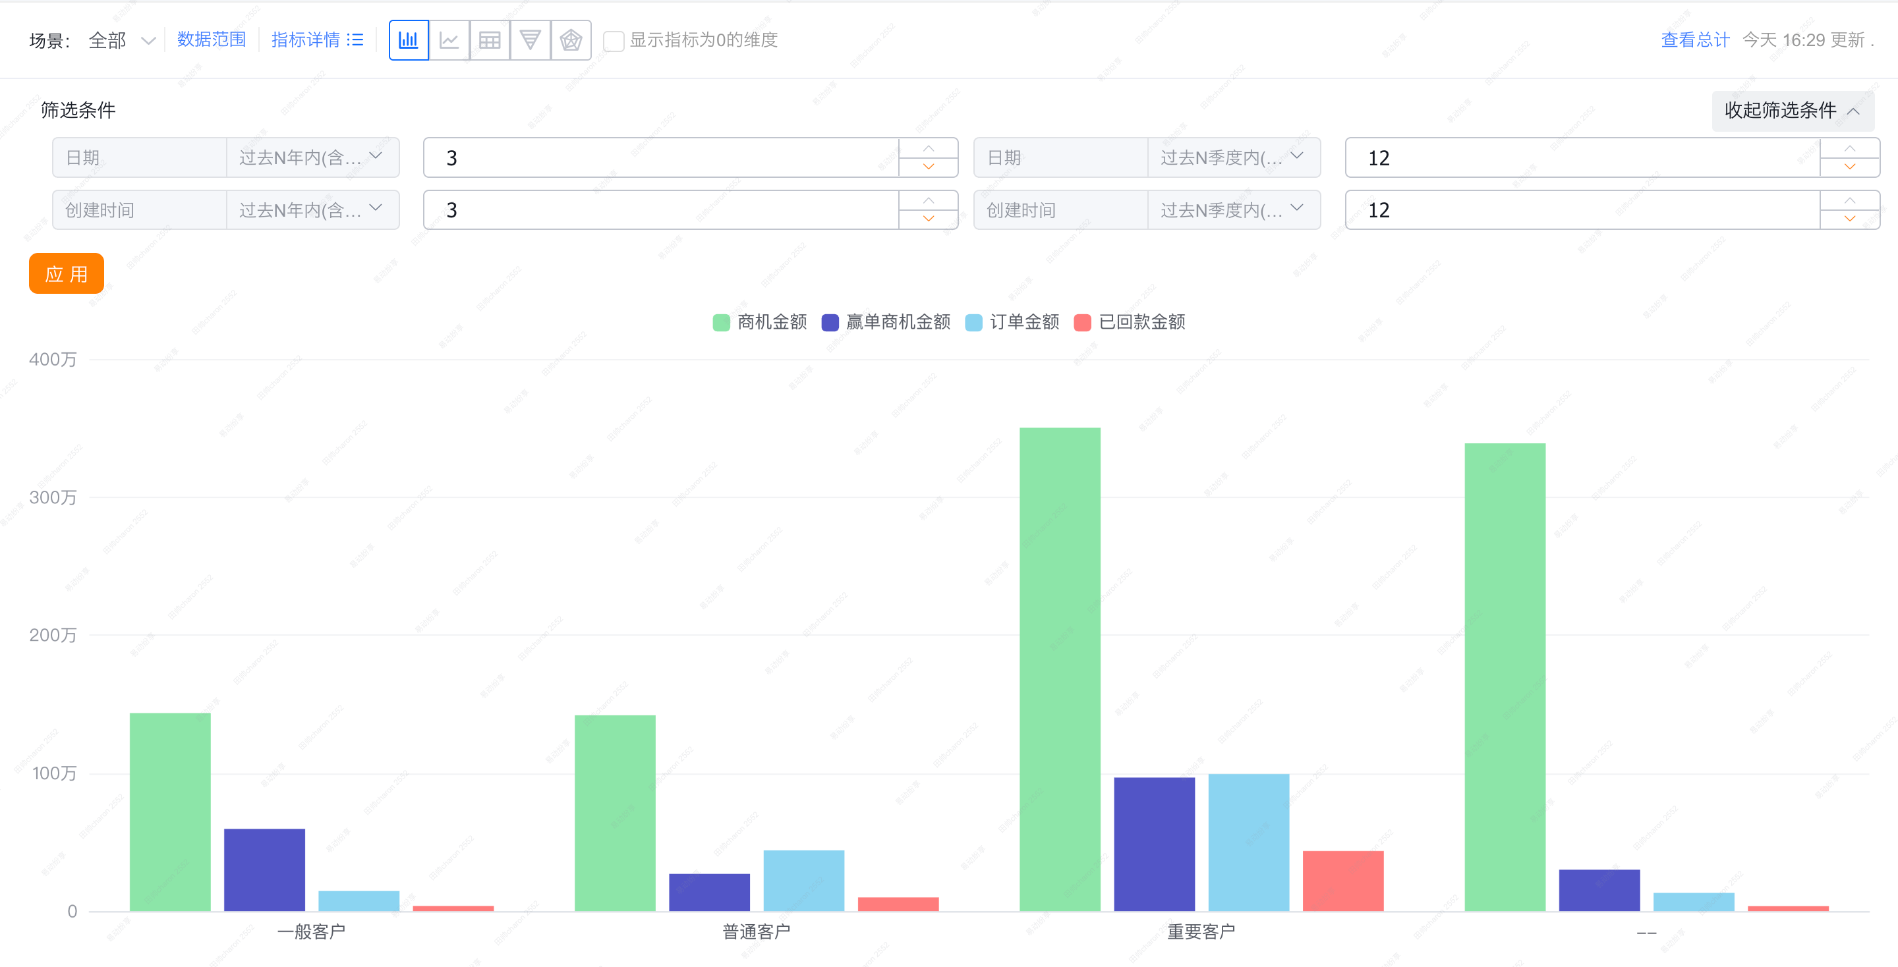Switch to funnel chart view
This screenshot has width=1898, height=967.
point(530,40)
